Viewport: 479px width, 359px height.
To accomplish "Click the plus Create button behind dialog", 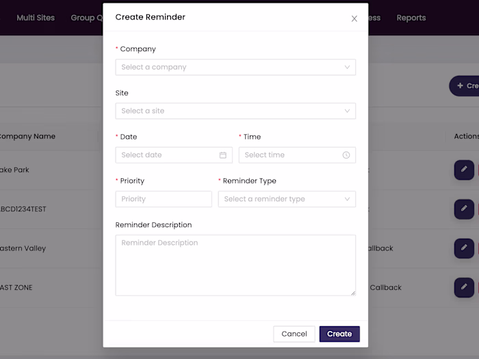I will point(465,86).
